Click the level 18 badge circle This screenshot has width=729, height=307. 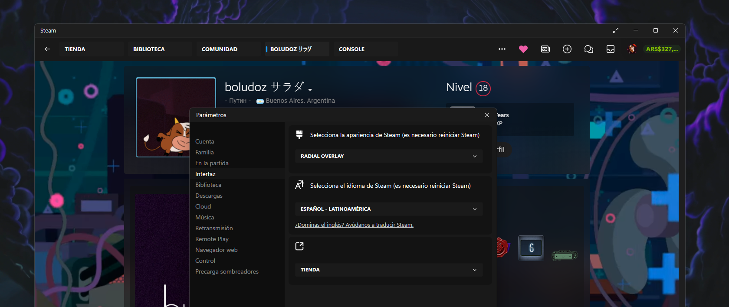[x=483, y=88]
